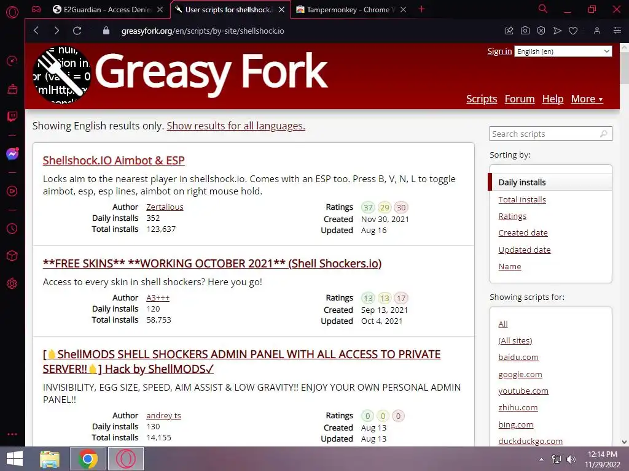Viewport: 629px width, 471px height.
Task: Sort by Updated date
Action: pos(525,250)
